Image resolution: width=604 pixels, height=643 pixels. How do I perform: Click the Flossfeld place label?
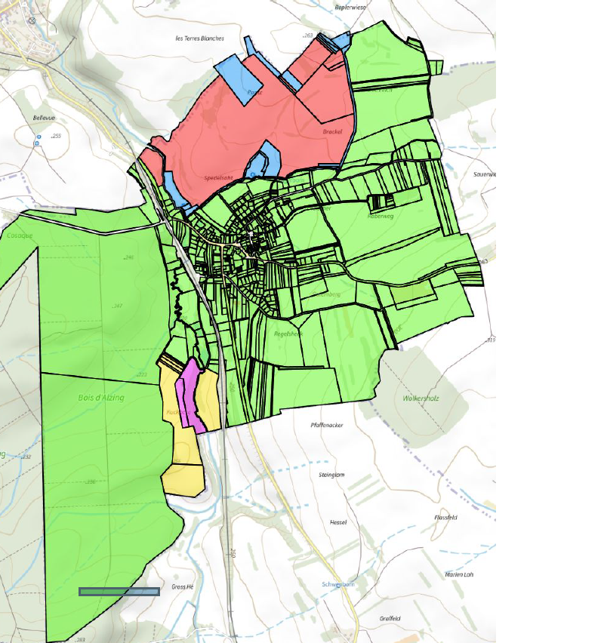coord(445,517)
